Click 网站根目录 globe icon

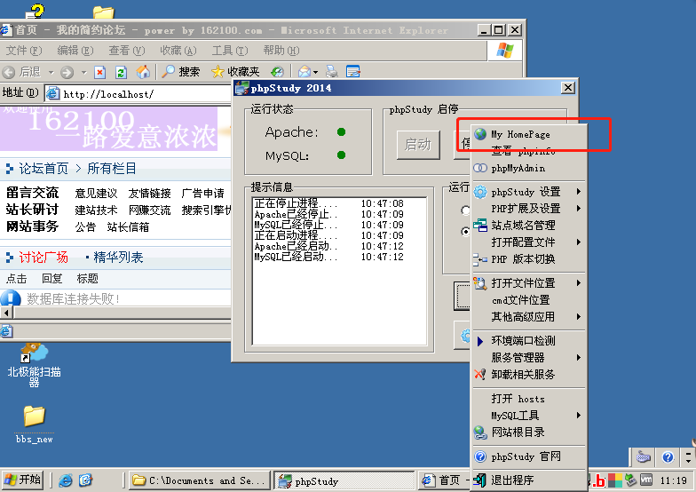coord(479,432)
